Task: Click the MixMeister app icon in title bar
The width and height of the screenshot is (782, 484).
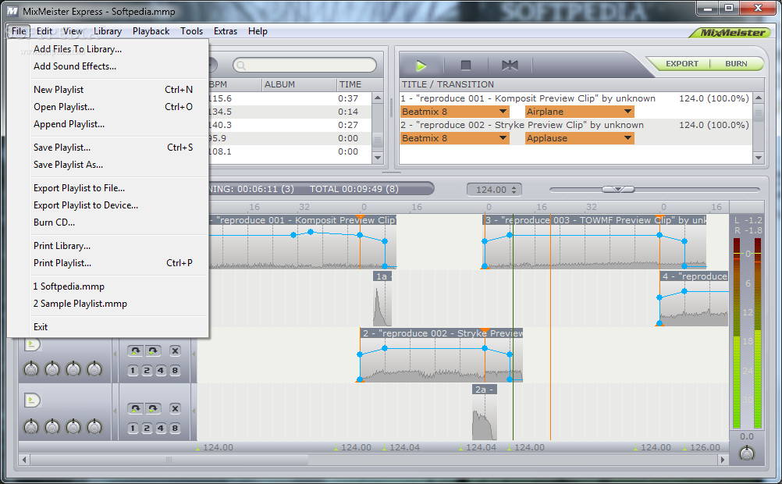Action: coord(12,11)
